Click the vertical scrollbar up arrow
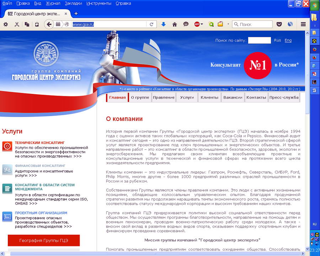The width and height of the screenshot is (320, 256). point(307,33)
